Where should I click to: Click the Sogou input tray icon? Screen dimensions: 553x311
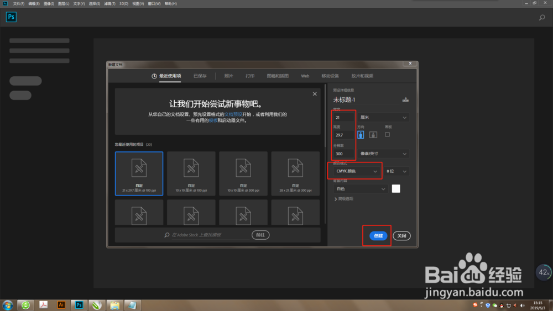(x=475, y=305)
